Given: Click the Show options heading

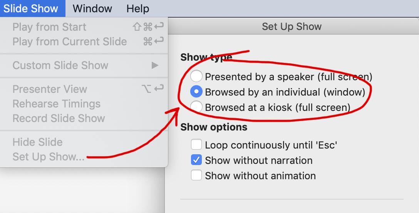Looking at the screenshot, I should (214, 127).
